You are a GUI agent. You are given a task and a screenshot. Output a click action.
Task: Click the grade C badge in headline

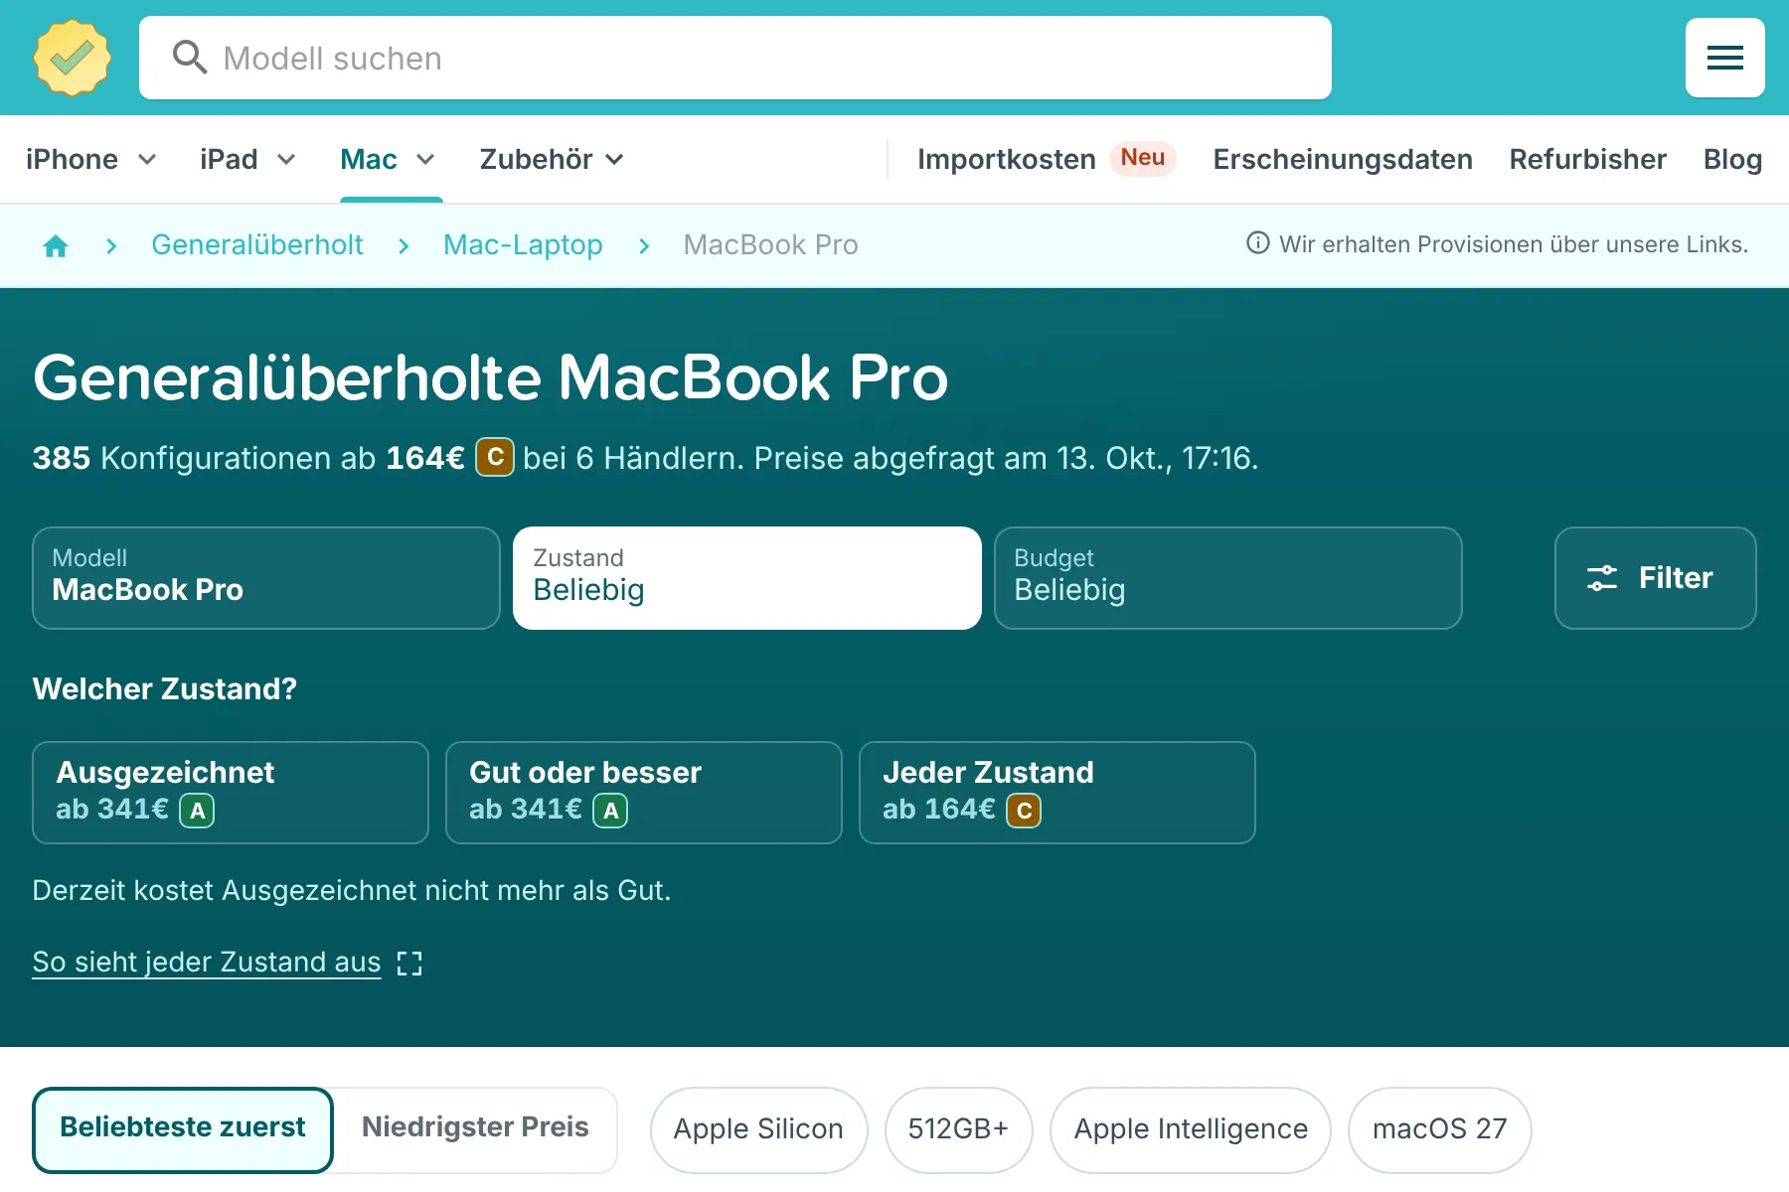pos(495,457)
